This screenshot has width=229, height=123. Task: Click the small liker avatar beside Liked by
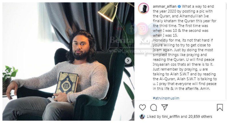pos(142,116)
